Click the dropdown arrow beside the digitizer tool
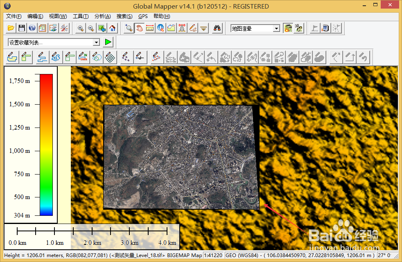 [203, 28]
